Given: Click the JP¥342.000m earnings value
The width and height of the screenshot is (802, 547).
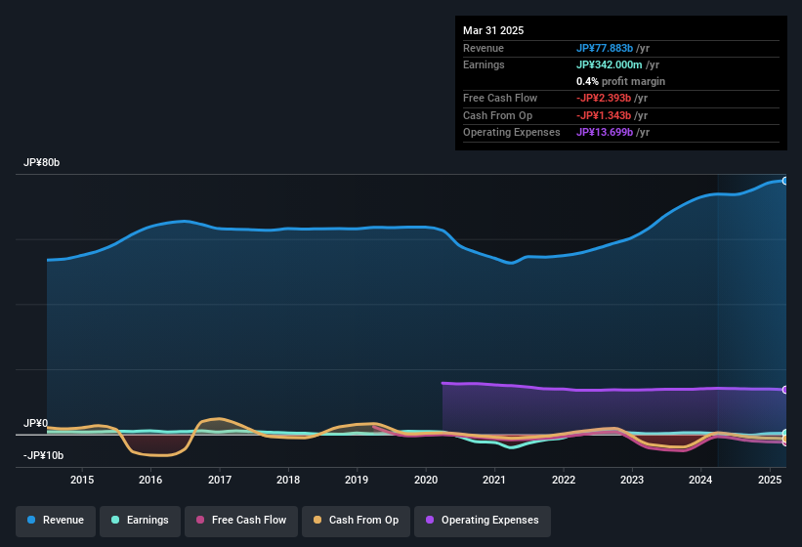Looking at the screenshot, I should pos(610,64).
